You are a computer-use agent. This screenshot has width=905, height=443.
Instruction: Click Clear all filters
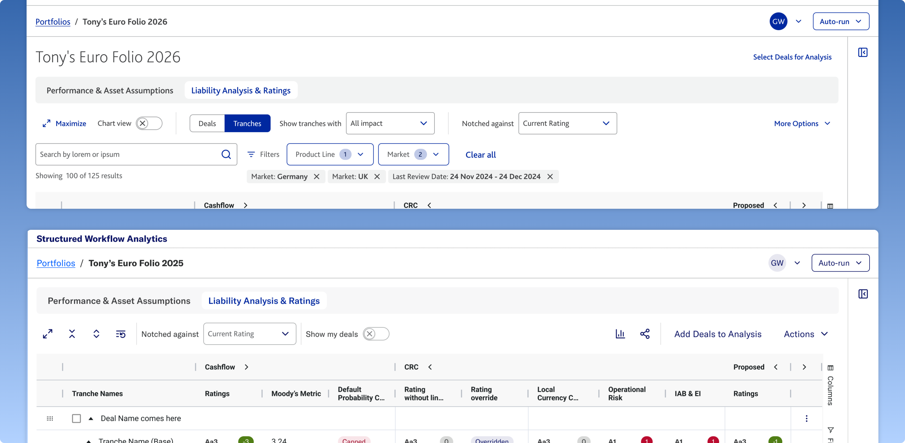[480, 154]
